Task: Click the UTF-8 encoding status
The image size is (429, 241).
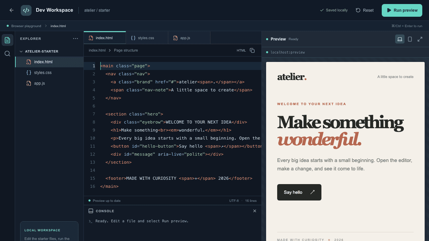Action: click(234, 201)
